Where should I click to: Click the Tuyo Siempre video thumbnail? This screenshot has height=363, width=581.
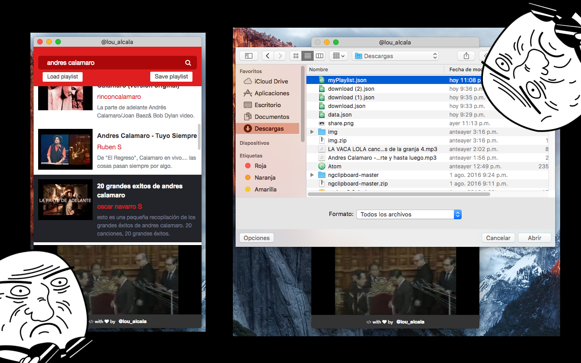(x=65, y=149)
